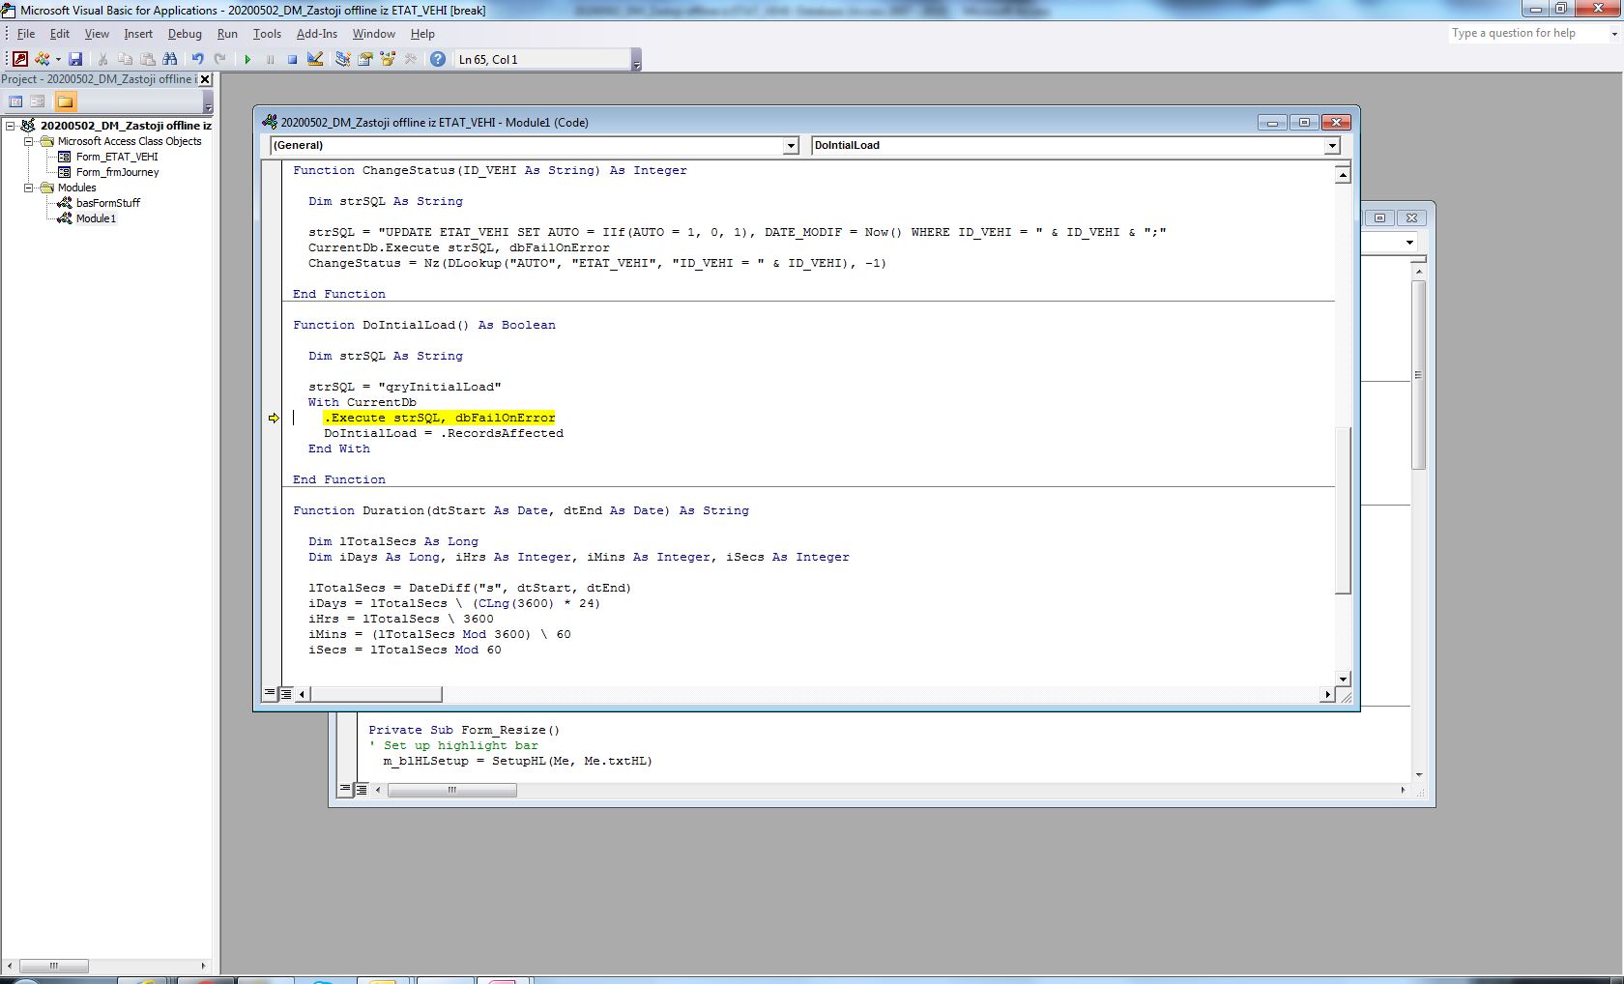Click the 'Type a question for help' box
This screenshot has width=1624, height=984.
tap(1527, 33)
